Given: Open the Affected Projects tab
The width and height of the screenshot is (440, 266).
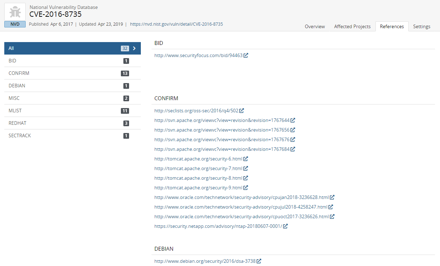Looking at the screenshot, I should [352, 26].
